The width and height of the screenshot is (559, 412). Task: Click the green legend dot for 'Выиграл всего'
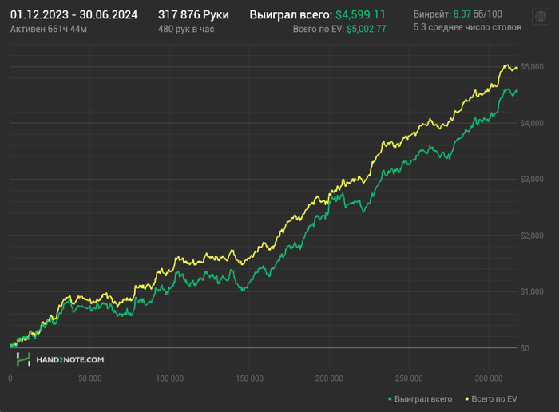click(x=390, y=398)
